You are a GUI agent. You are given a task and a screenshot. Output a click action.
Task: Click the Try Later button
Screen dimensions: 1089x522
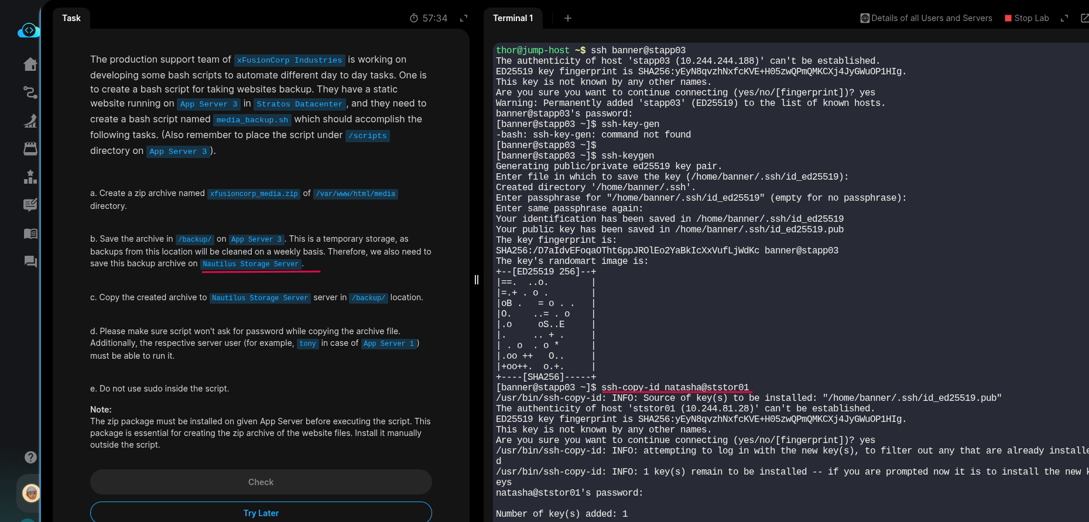click(x=261, y=513)
